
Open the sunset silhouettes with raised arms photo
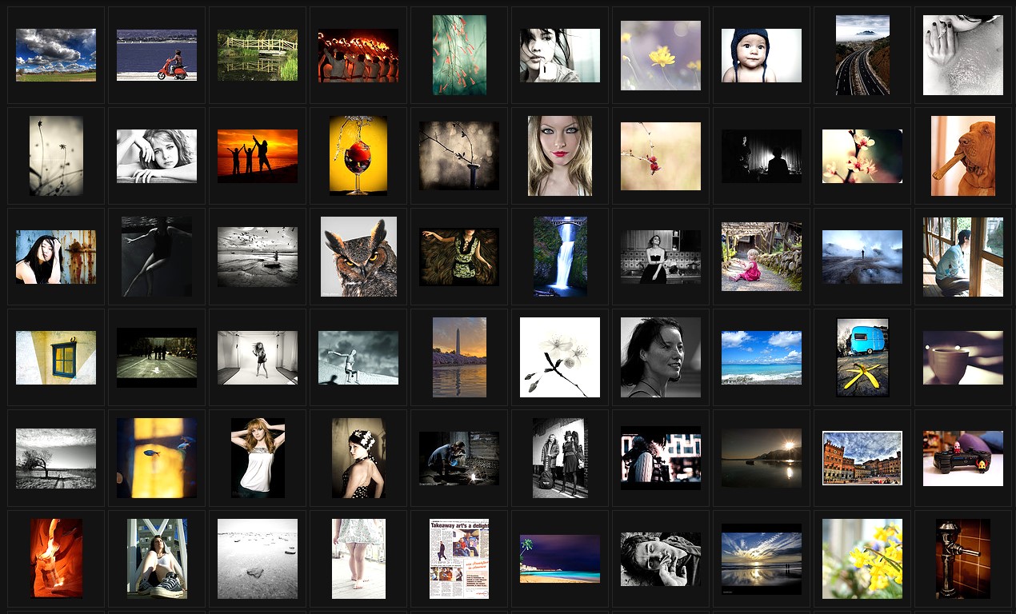[x=258, y=156]
